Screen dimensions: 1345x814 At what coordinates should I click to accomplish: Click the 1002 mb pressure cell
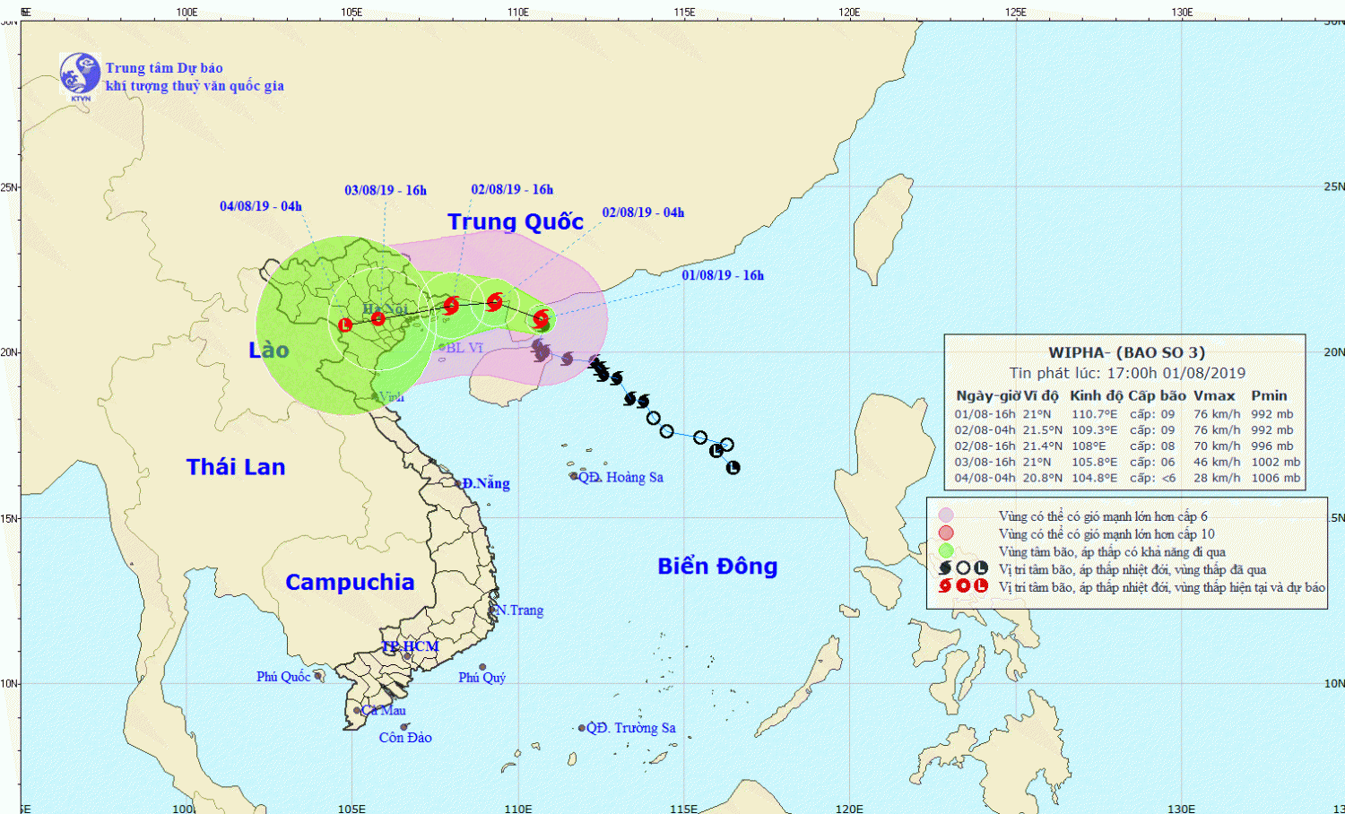click(x=1276, y=462)
